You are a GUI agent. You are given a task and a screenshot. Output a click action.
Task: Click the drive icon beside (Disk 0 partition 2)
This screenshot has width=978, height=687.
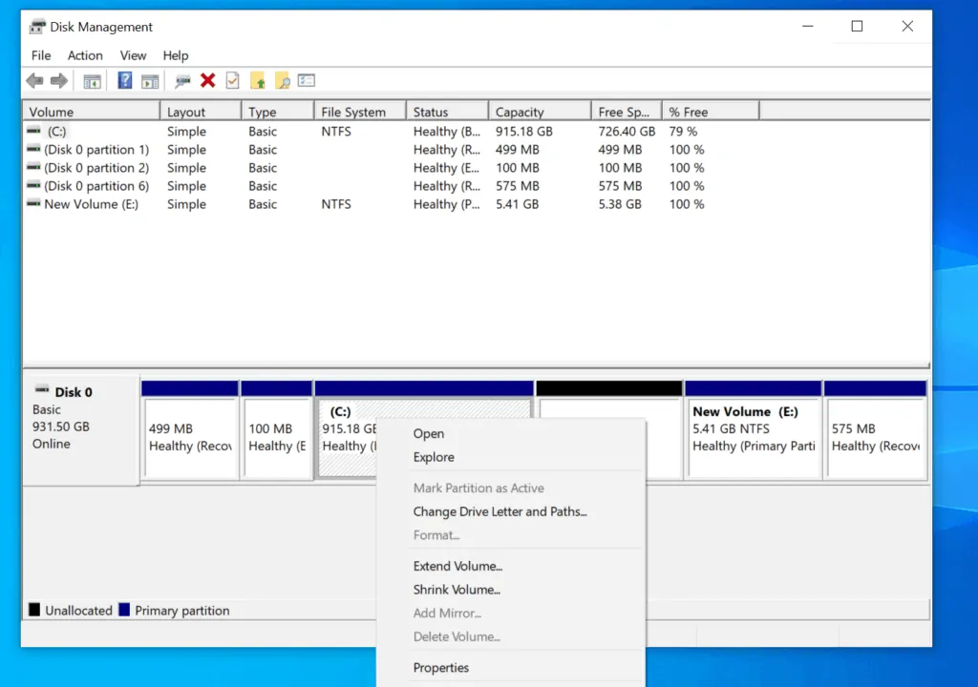[x=33, y=167]
